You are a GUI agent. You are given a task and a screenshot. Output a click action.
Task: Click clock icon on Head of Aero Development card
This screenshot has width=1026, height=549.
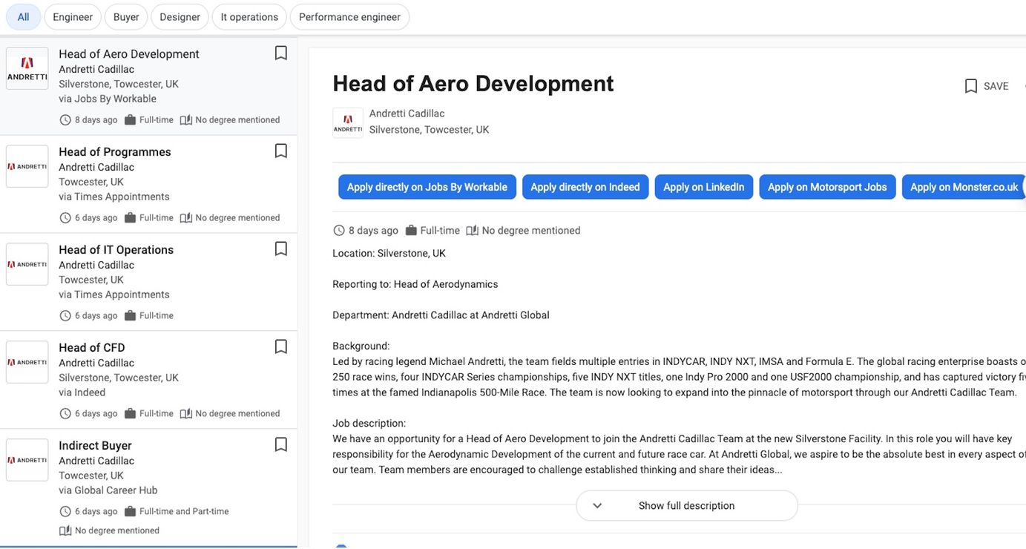click(x=65, y=120)
